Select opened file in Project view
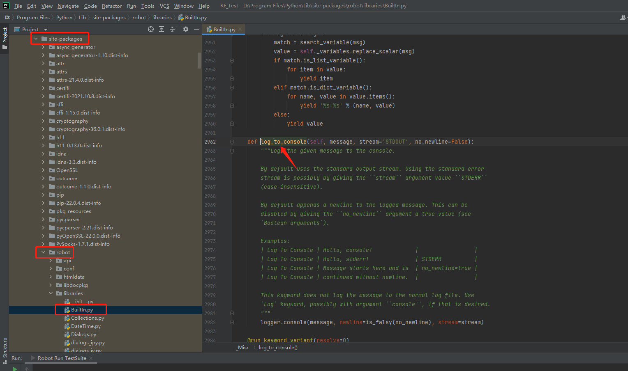Screen dimensions: 628x371 tap(150, 29)
